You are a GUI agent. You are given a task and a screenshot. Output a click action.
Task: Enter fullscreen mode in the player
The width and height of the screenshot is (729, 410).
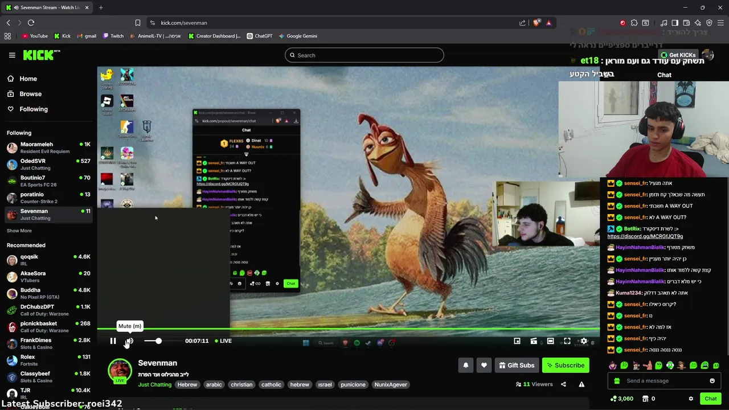[x=567, y=341]
